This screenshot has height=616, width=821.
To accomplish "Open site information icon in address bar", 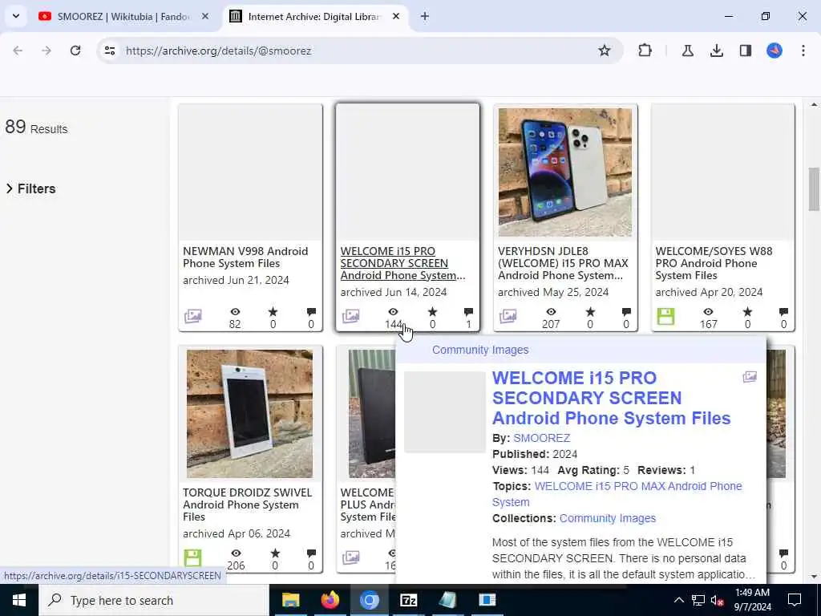I will (x=109, y=51).
